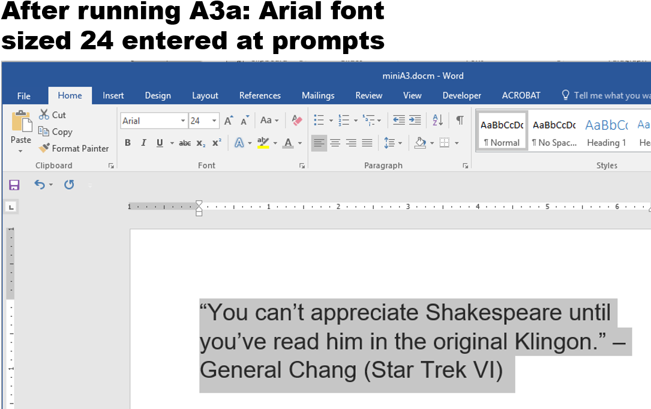Open the ACROBAT tab
The width and height of the screenshot is (651, 409).
click(521, 95)
